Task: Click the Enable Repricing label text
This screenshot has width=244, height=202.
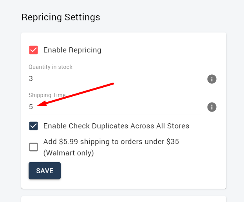Action: (72, 50)
